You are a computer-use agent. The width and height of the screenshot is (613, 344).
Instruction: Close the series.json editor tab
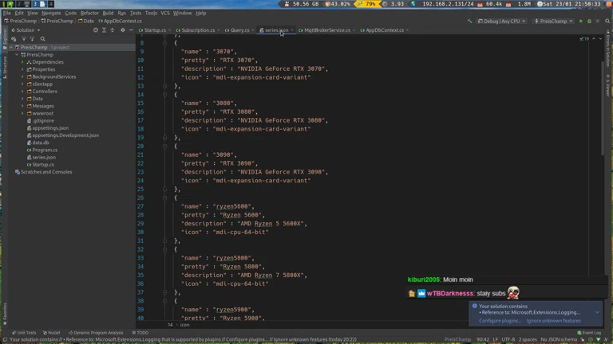click(x=292, y=30)
